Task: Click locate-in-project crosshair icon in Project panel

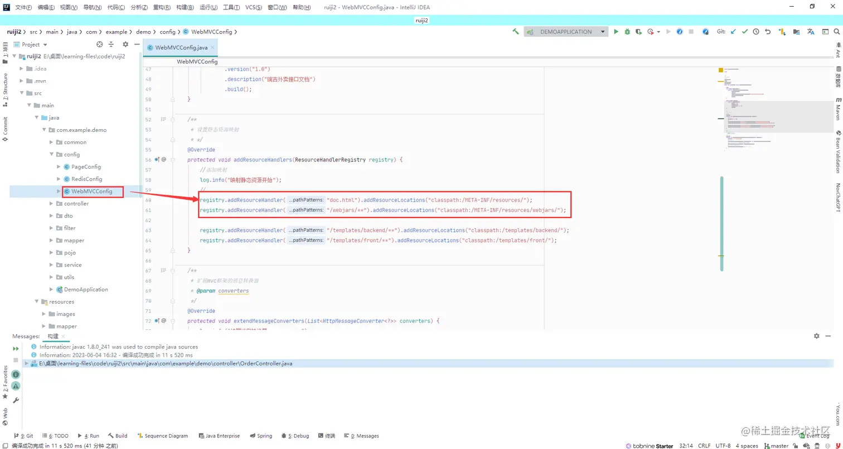Action: point(100,45)
